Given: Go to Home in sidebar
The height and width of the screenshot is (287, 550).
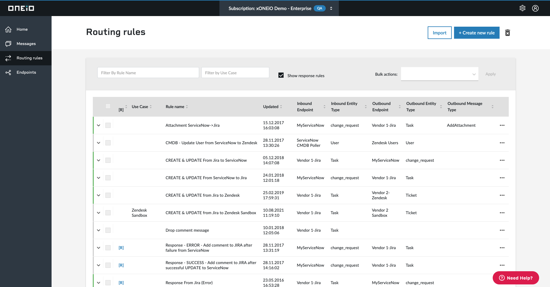Looking at the screenshot, I should [26, 29].
